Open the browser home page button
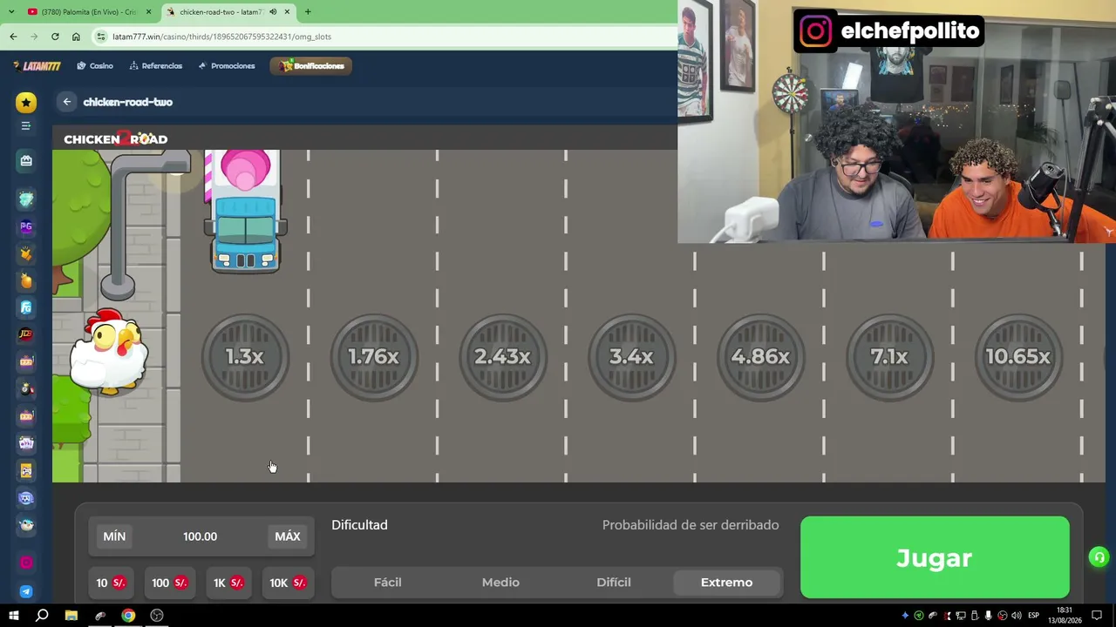The width and height of the screenshot is (1116, 627). (76, 37)
